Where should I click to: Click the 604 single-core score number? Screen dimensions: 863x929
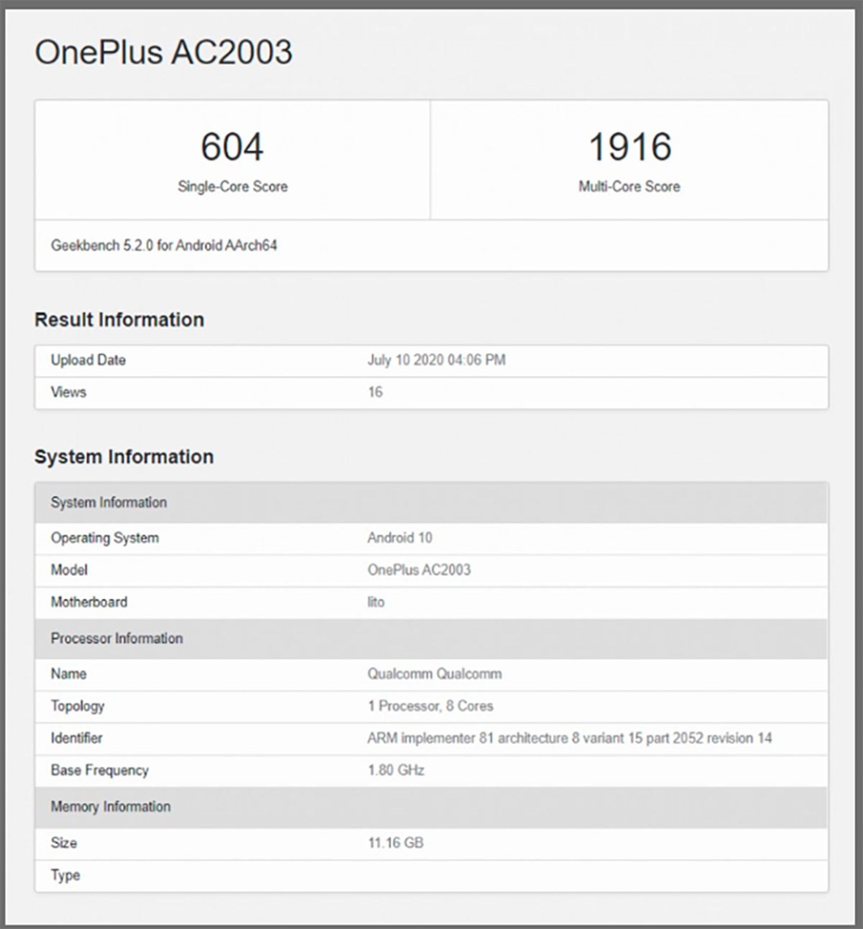click(232, 147)
